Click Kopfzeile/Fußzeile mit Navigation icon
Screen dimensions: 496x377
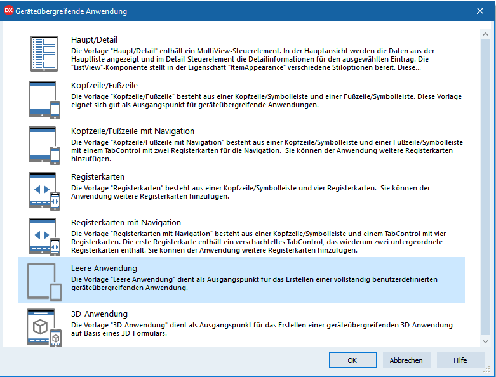click(44, 145)
